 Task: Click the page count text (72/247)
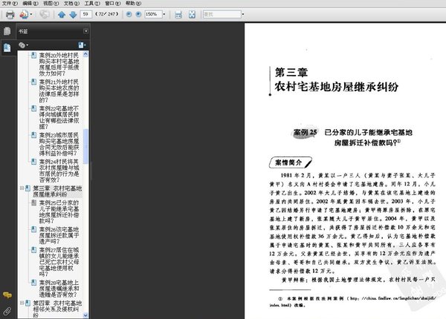pos(106,14)
